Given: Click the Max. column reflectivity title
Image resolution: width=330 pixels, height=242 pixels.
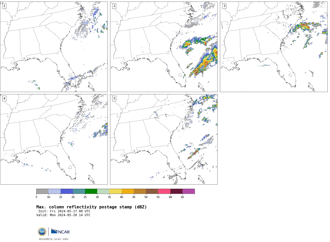Looking at the screenshot, I should point(92,207).
